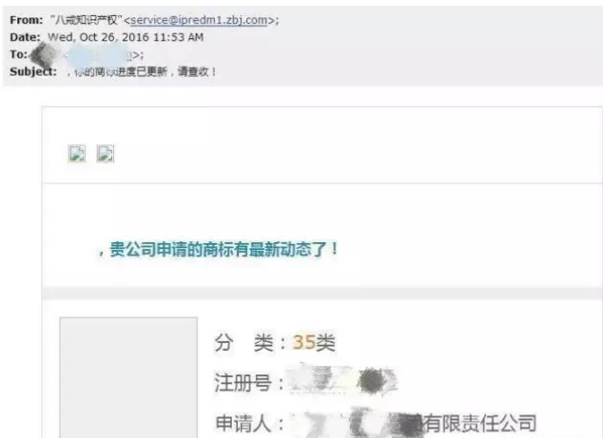This screenshot has width=603, height=438.
Task: Click the blurred registration number value
Action: tap(343, 380)
